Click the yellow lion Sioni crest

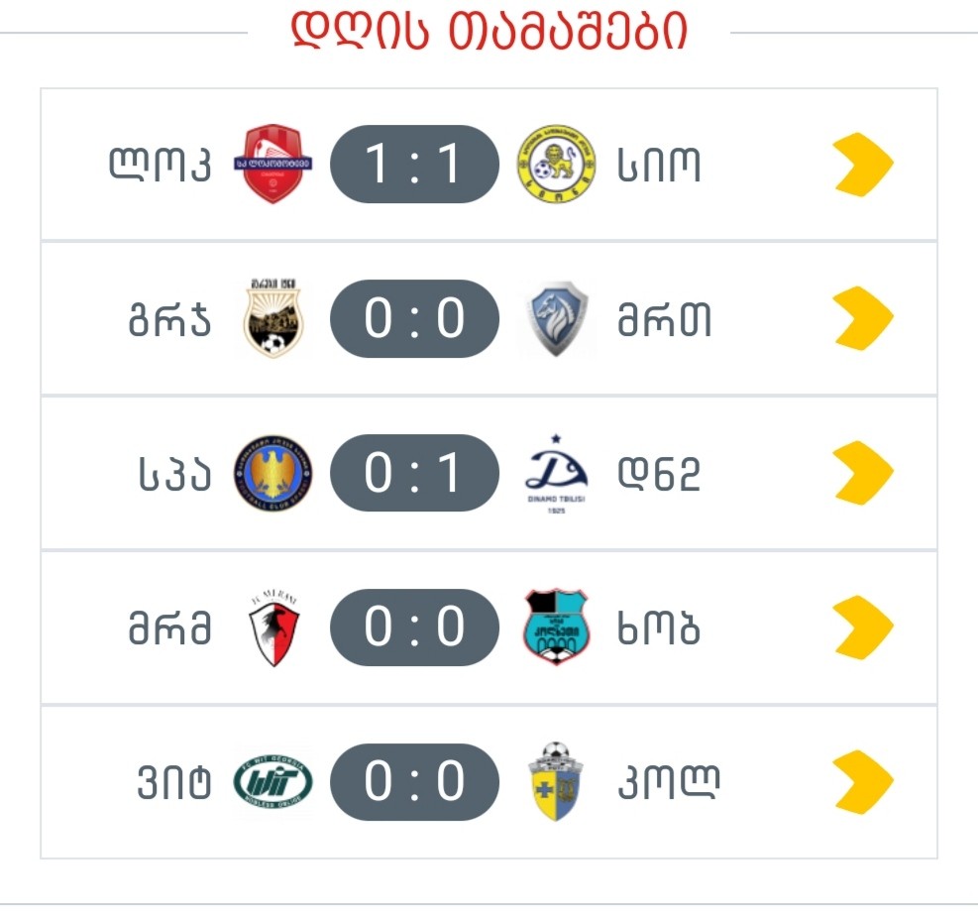pyautogui.click(x=556, y=164)
